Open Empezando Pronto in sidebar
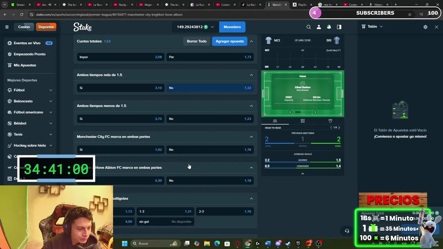Viewport: 443px width, 249px height. pyautogui.click(x=30, y=54)
